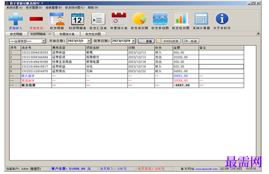Open the 报表管理(D) menu
Screen dimensions: 269x174
coord(54,7)
